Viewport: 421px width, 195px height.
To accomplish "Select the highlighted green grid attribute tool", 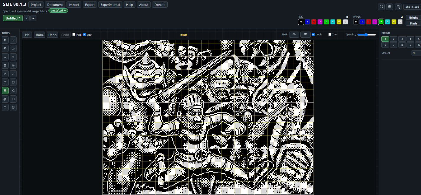I will (x=5, y=91).
